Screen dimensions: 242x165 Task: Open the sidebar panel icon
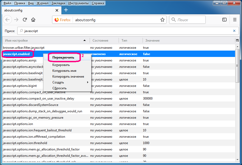point(224,20)
